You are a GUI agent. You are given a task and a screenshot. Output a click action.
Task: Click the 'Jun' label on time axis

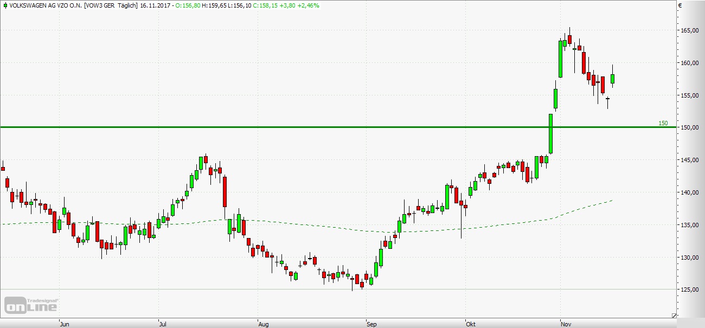point(64,324)
